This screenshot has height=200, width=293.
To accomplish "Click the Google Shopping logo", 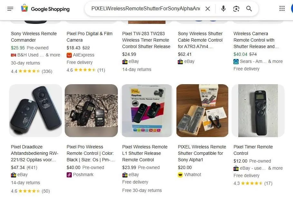I will 45,9.
